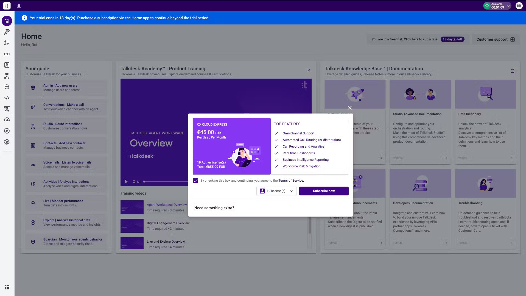This screenshot has height=296, width=526.
Task: Close the subscription dialog
Action: pyautogui.click(x=349, y=108)
